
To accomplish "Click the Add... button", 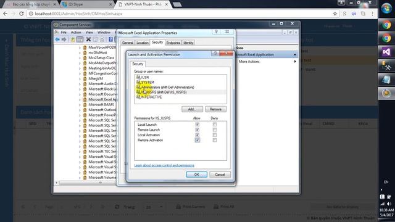I will pos(192,109).
